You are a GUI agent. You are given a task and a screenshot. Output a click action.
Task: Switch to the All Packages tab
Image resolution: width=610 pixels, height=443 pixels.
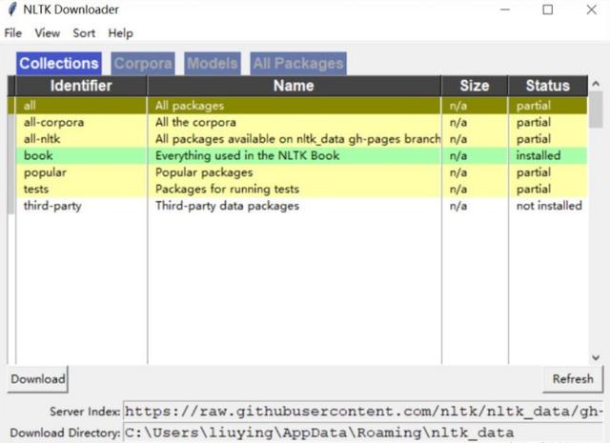click(x=298, y=64)
